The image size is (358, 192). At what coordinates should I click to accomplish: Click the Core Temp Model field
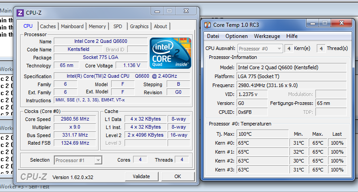click(292, 67)
